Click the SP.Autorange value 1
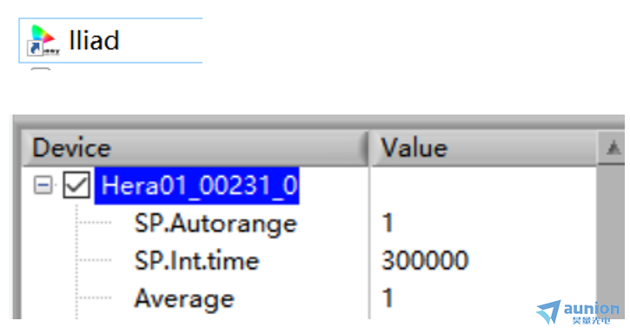Image resolution: width=630 pixels, height=334 pixels. tap(388, 223)
